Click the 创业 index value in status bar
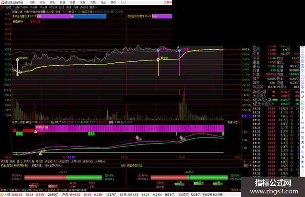The width and height of the screenshot is (305, 197). [x=133, y=195]
